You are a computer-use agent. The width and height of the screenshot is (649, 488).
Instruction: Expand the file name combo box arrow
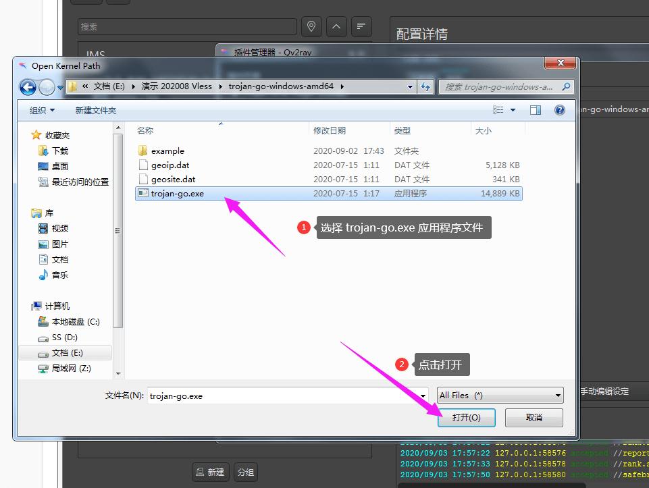click(423, 396)
